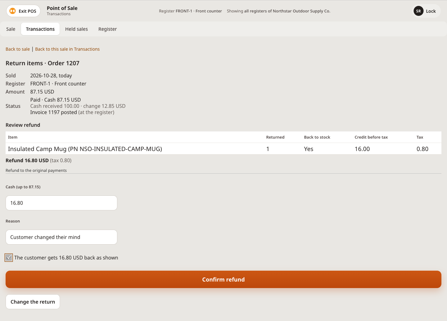
Task: Click the Credit before tax column header
Action: pos(371,137)
